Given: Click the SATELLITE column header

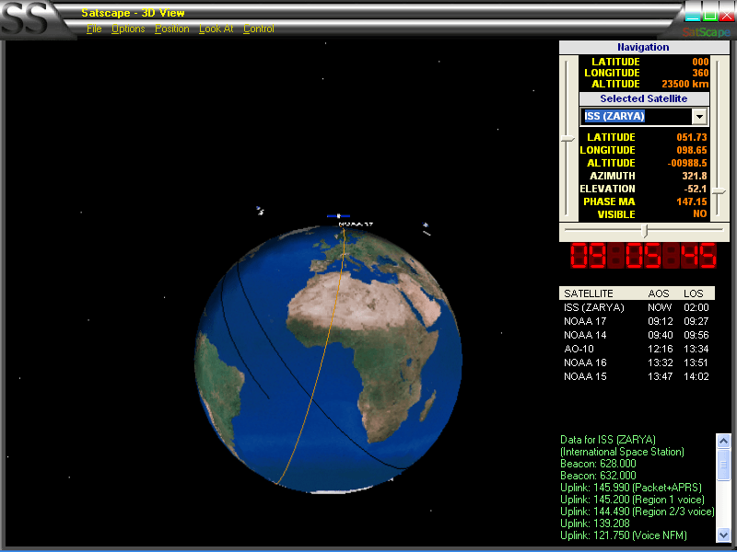Looking at the screenshot, I should tap(589, 293).
